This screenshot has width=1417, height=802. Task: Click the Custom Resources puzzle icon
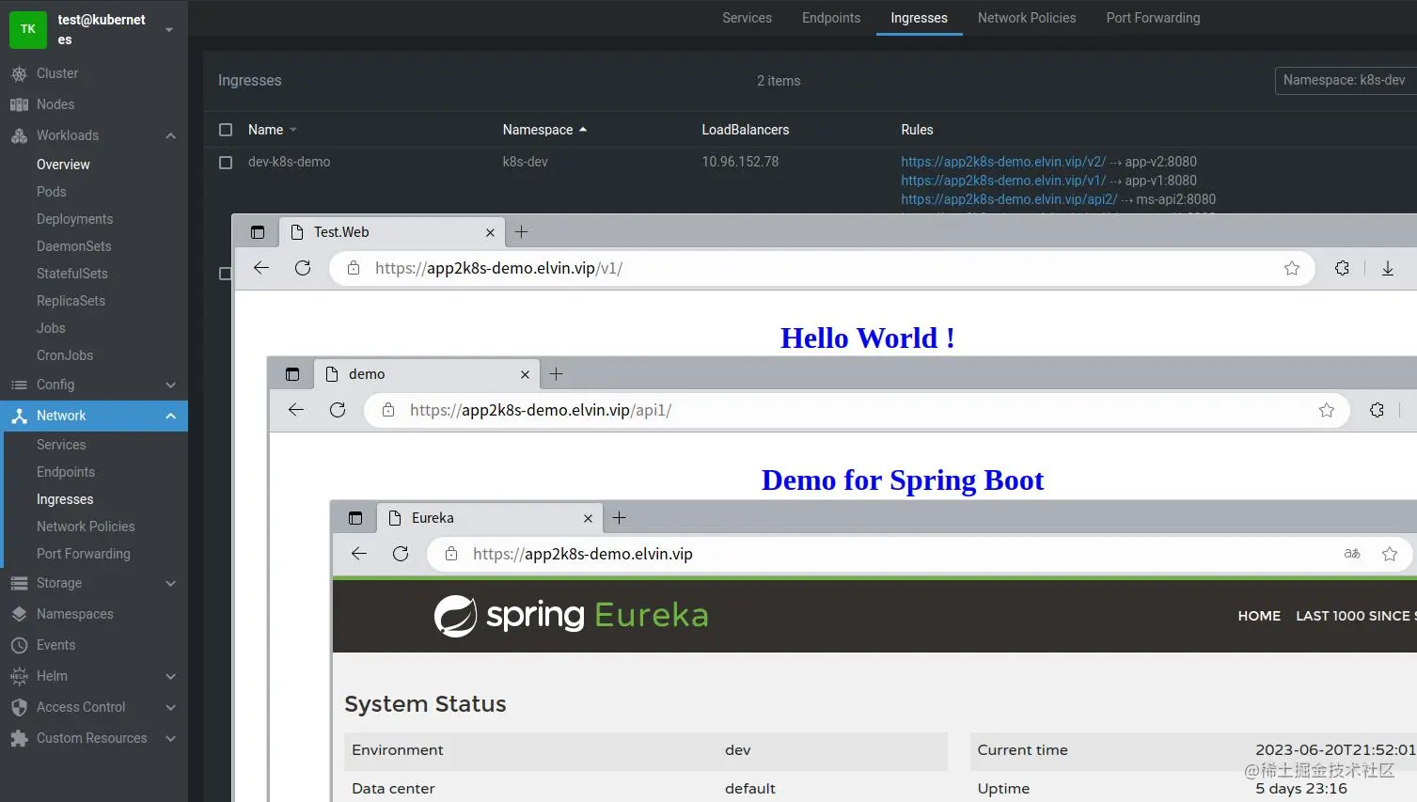point(19,738)
